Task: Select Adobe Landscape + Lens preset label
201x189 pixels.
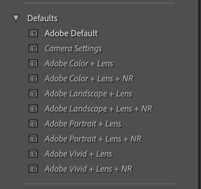Action: click(x=88, y=94)
